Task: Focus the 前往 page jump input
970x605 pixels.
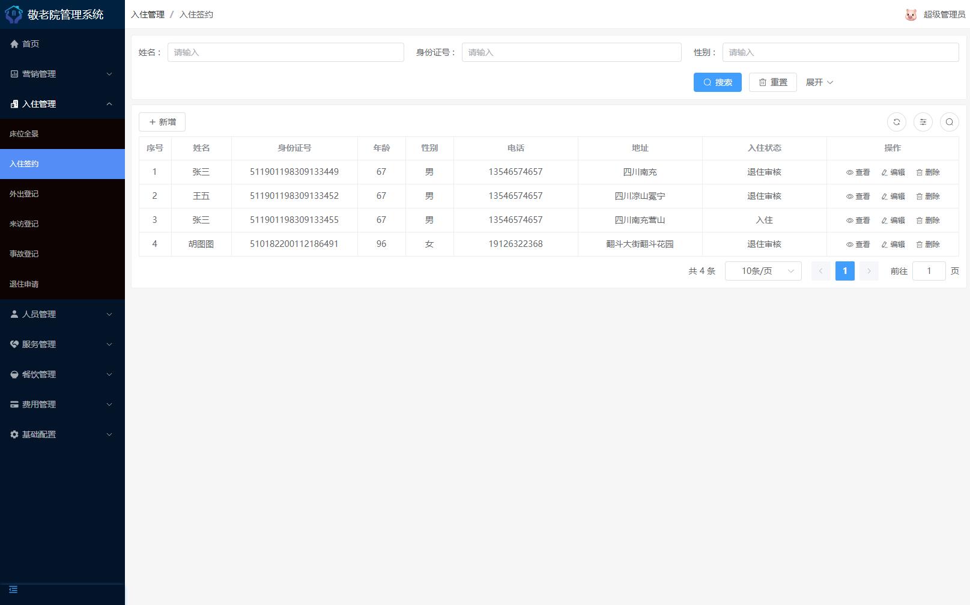Action: [x=929, y=271]
